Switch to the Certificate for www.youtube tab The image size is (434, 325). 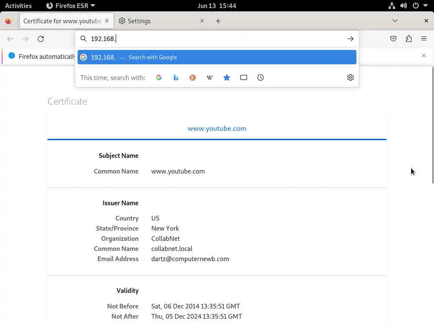pos(67,21)
